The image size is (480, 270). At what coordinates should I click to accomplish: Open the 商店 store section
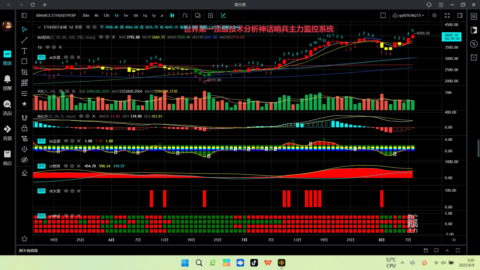tap(7, 158)
